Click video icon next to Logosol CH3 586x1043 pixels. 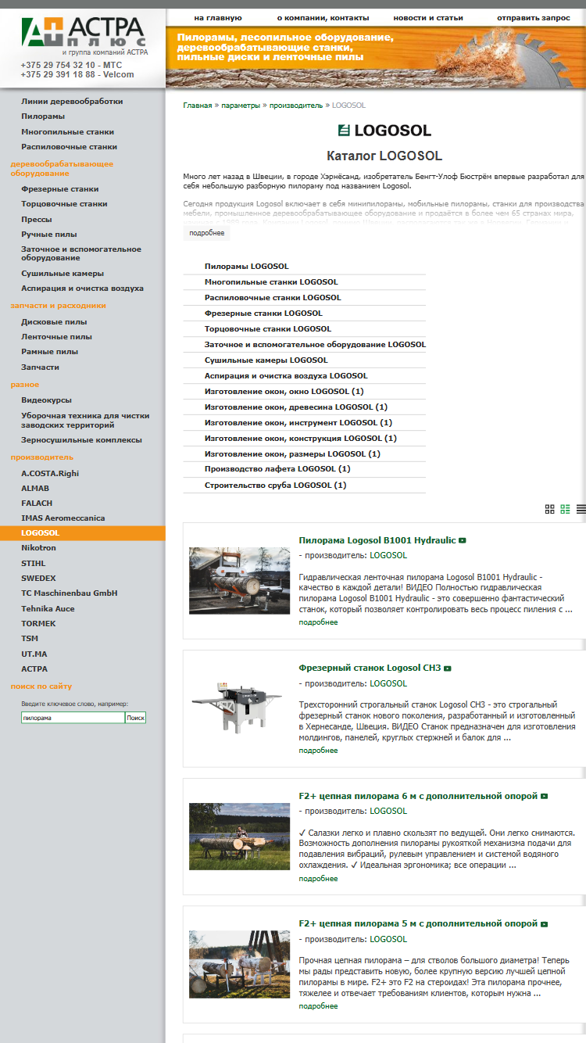click(x=448, y=668)
